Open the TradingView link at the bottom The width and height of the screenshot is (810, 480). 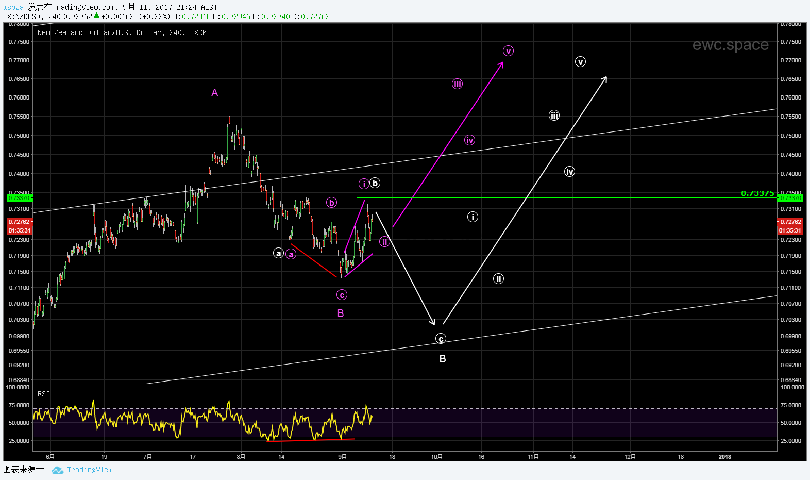(90, 470)
